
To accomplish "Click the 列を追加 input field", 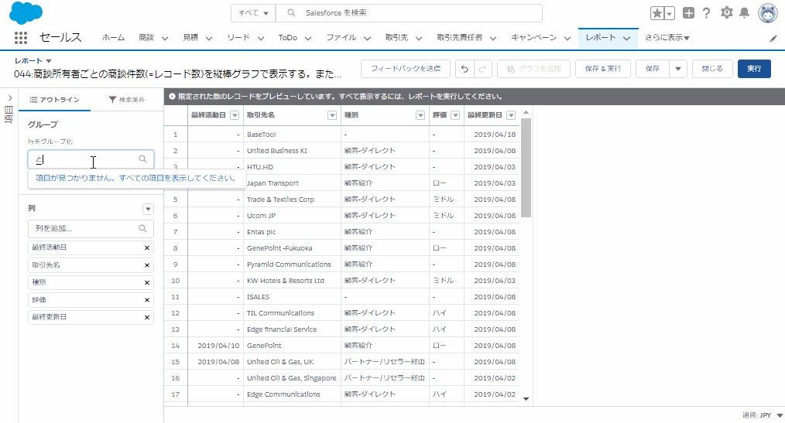I will [91, 228].
